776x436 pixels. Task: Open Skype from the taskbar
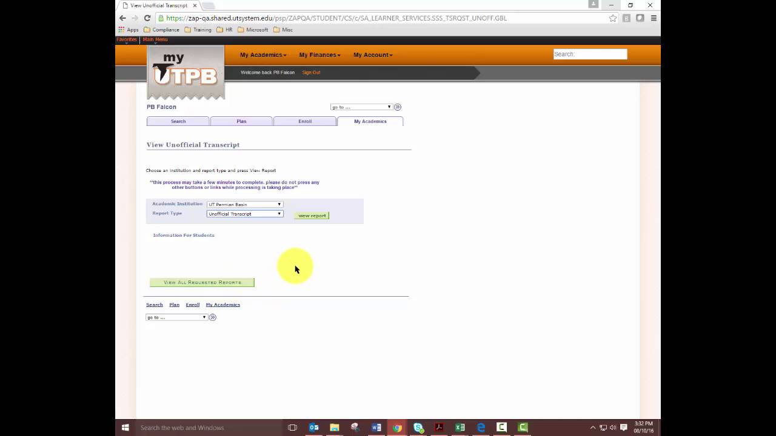tap(418, 428)
